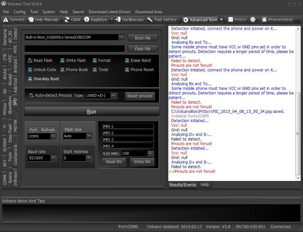Image resolution: width=303 pixels, height=232 pixels.
Task: Open the Xperia vertical tab
Action: tap(10, 177)
